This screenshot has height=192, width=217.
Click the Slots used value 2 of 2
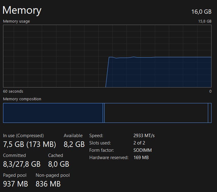point(139,143)
